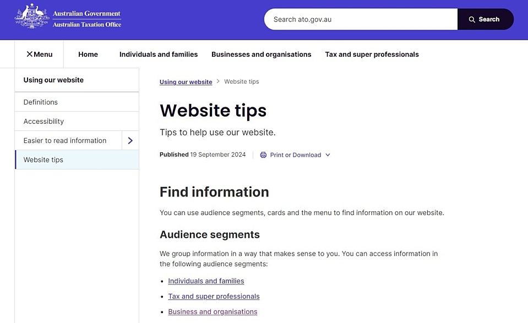The width and height of the screenshot is (528, 323).
Task: Expand the 'Easier to read information' submenu arrow
Action: 130,140
